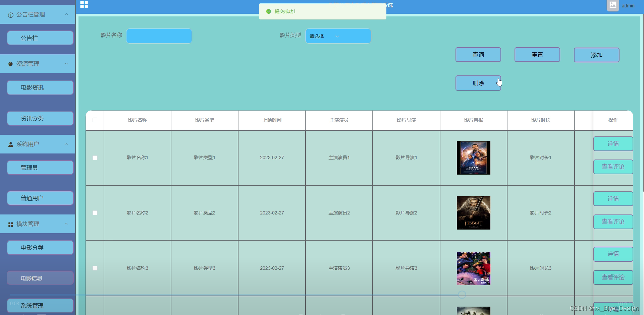
Task: Click the 2023-02-27 date in 影片名称2 row
Action: tap(272, 213)
